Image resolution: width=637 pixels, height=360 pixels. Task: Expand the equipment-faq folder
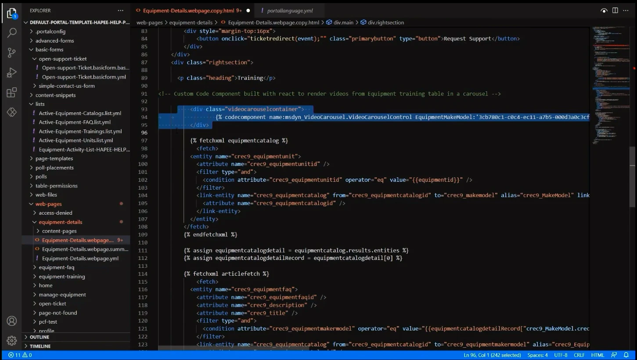[56, 267]
